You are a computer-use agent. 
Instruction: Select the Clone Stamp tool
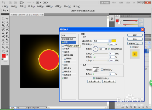3,33
